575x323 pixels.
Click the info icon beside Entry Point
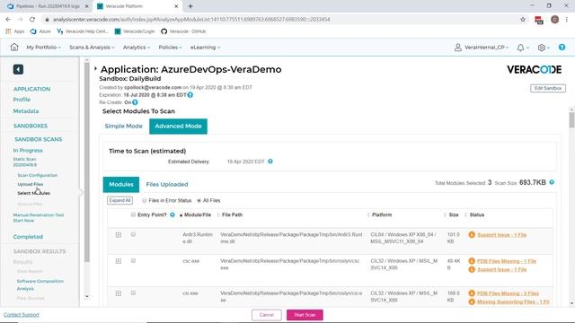point(172,215)
